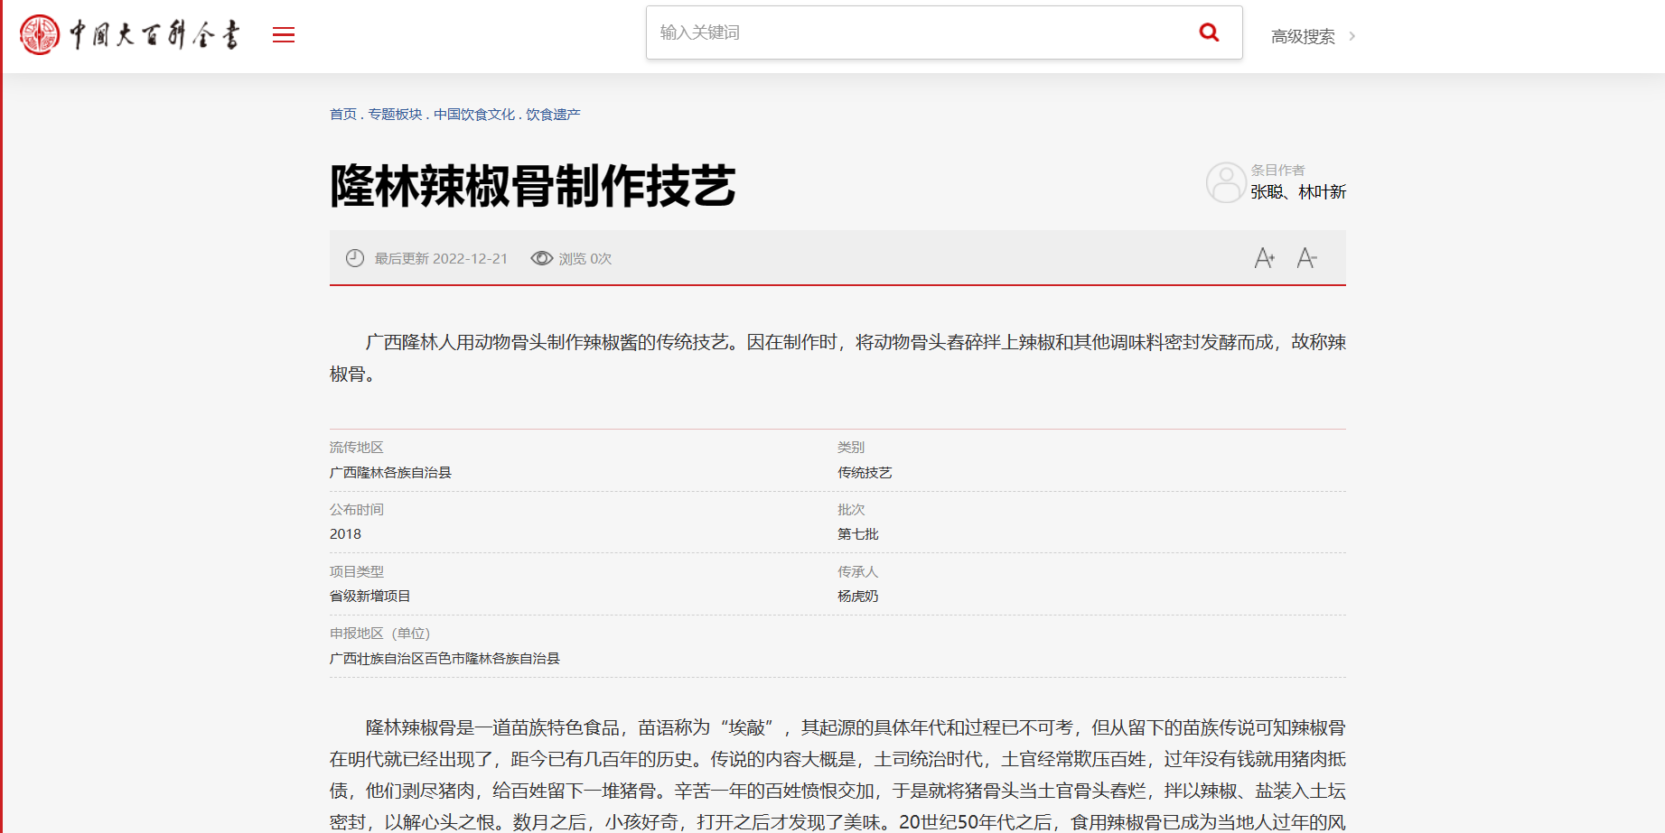
Task: Click author names 张聪、林叶新
Action: [1297, 192]
